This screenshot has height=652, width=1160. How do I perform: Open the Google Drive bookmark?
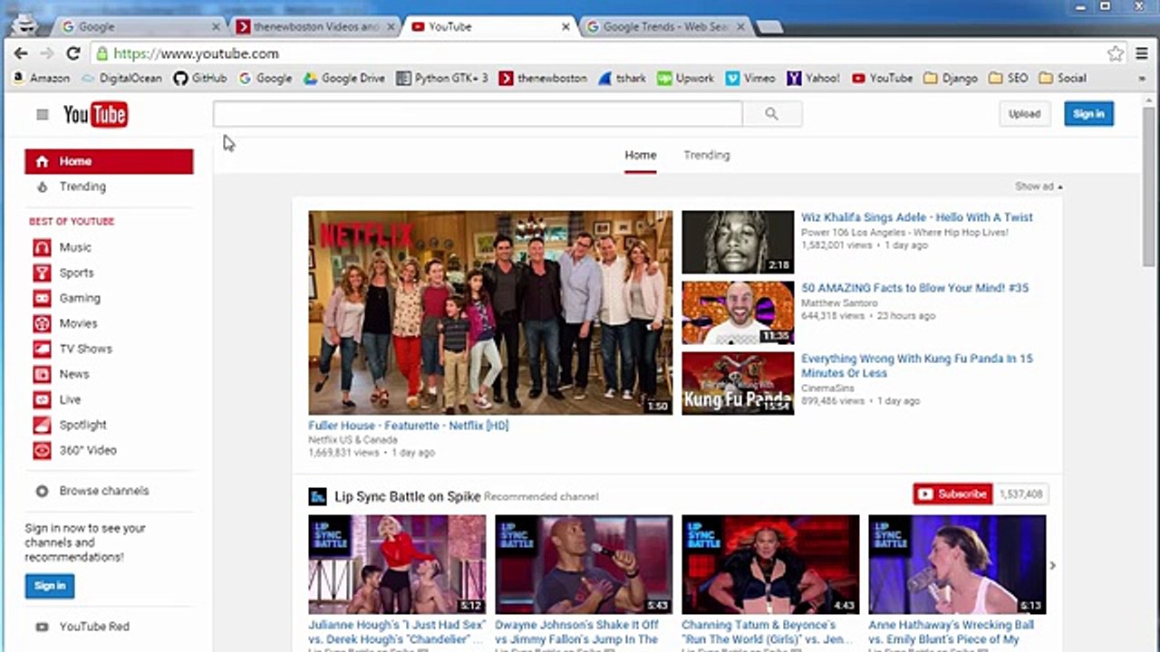[x=344, y=79]
